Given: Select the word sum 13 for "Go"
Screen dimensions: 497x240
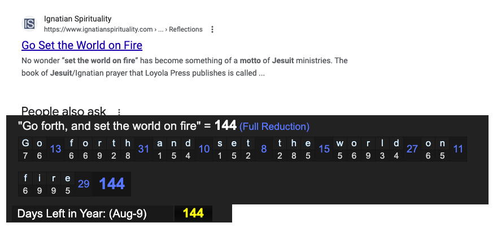Looking at the screenshot, I should (55, 149).
